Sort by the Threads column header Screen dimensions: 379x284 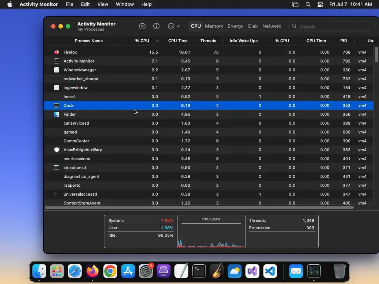pos(208,41)
